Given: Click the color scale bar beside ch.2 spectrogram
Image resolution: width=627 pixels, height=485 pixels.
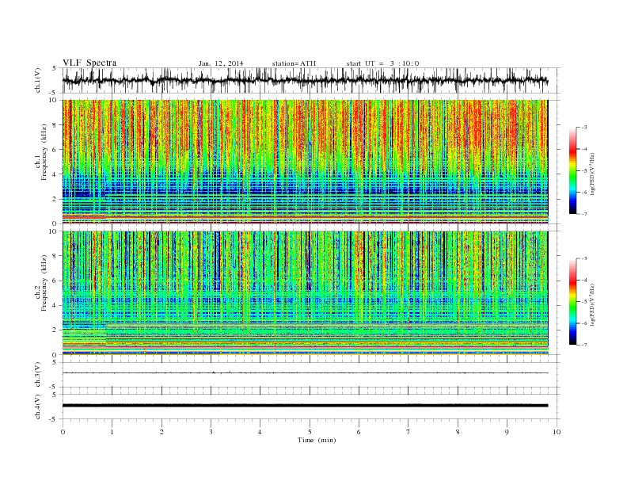Looking at the screenshot, I should point(572,301).
